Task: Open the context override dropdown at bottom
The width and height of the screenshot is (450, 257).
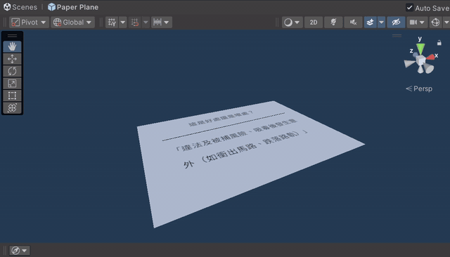Action: 20,251
